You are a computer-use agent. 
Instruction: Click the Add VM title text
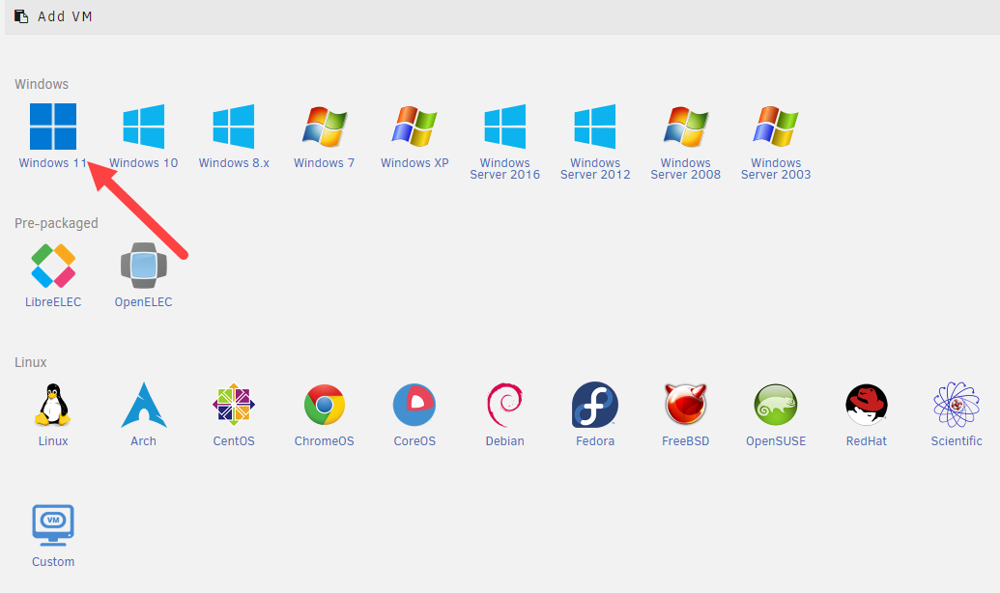(65, 16)
